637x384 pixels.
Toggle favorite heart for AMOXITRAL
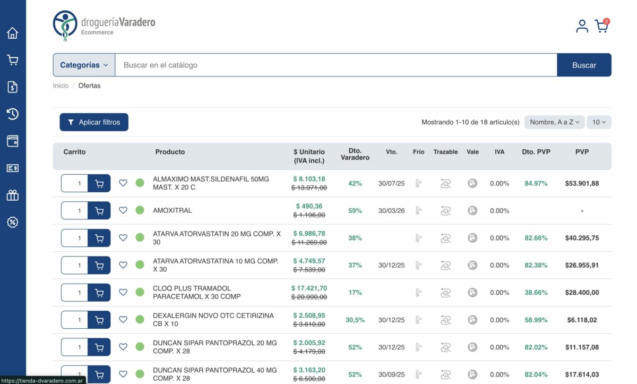(x=123, y=211)
